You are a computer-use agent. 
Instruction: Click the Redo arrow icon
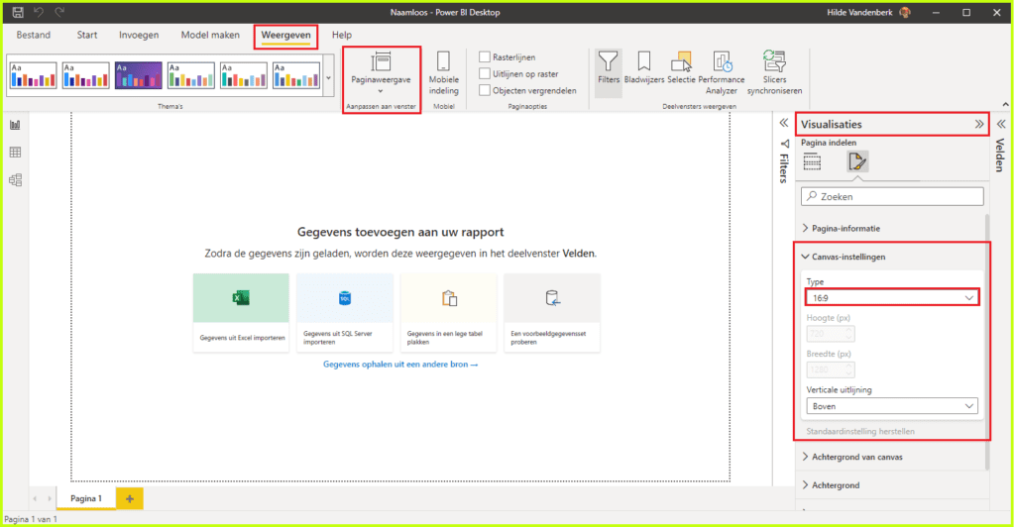[x=59, y=12]
